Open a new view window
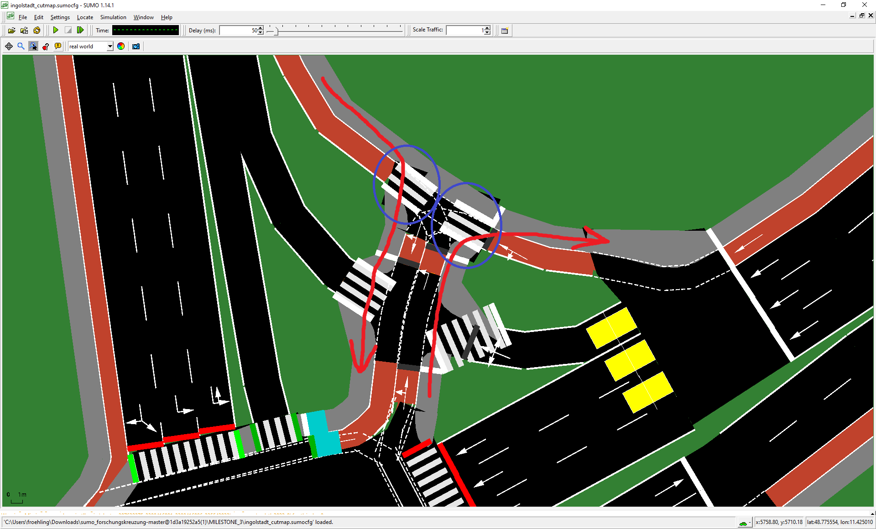The height and width of the screenshot is (529, 876). pyautogui.click(x=504, y=31)
